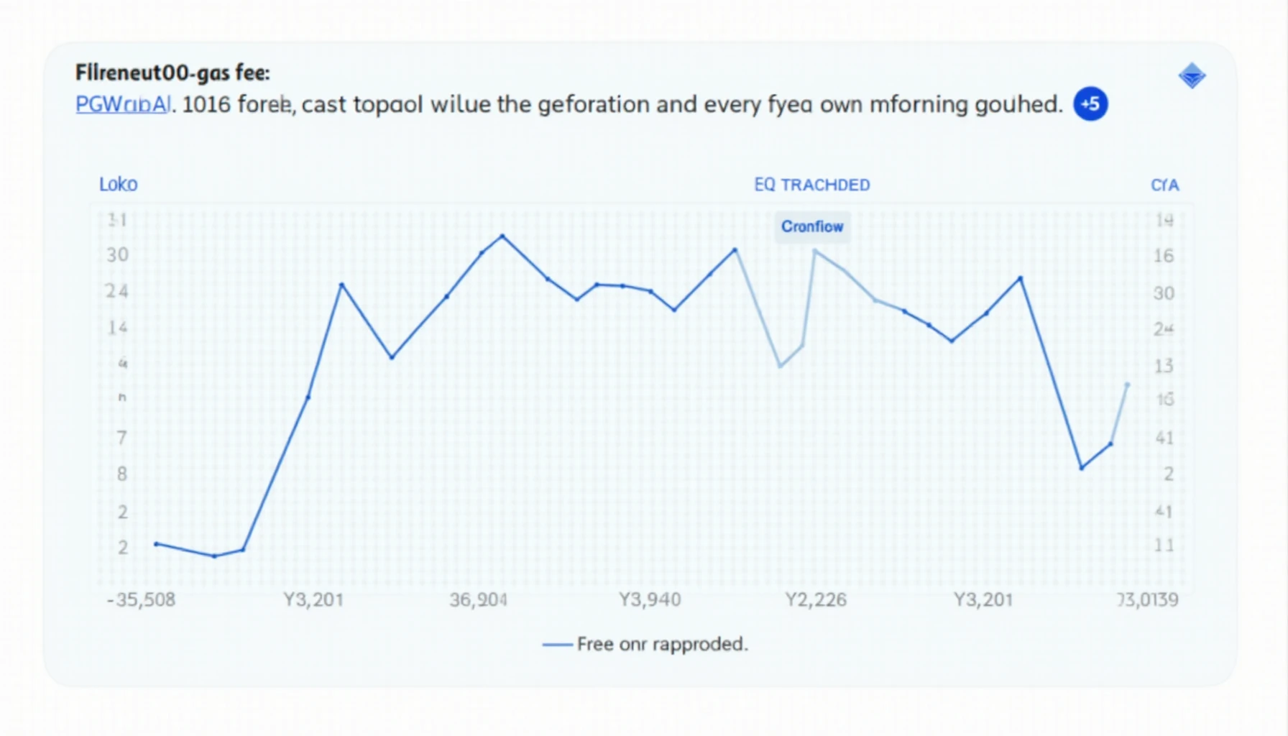
Task: Select the EQ TRACHDED header label
Action: (811, 185)
